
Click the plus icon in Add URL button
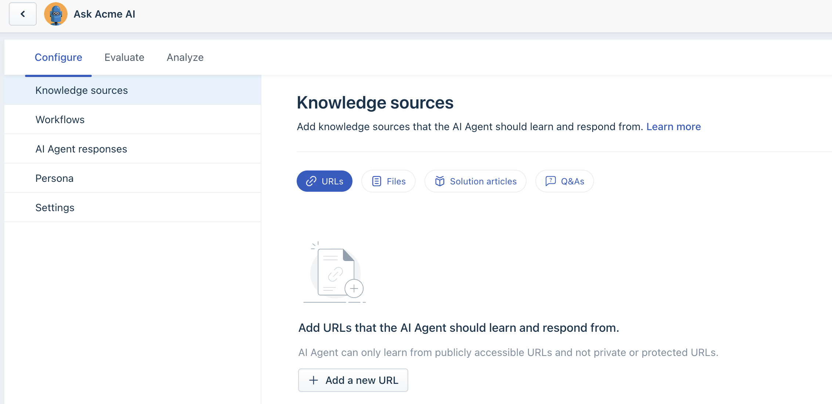point(314,380)
